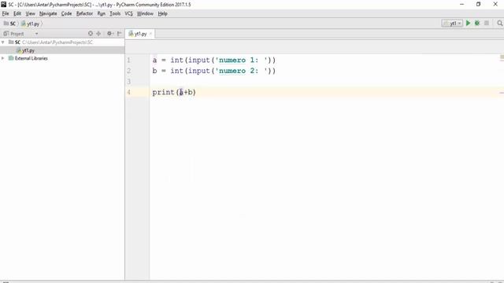Open the Edit menu

tap(17, 13)
